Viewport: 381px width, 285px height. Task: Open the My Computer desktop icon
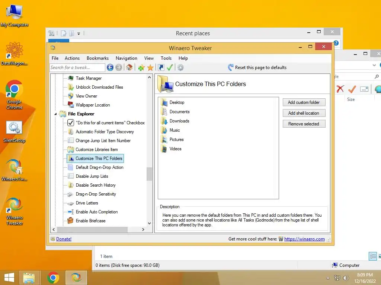click(x=15, y=15)
